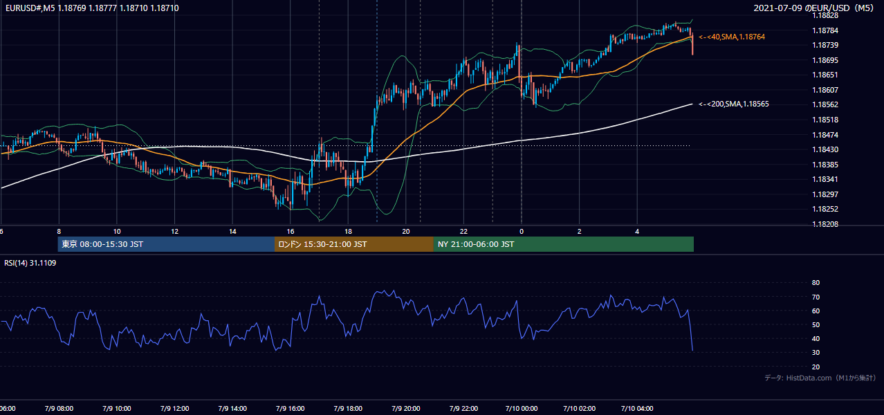Click the NY 21:00-06:00 JST session bar
Screen dimensions: 884x415
[564, 244]
